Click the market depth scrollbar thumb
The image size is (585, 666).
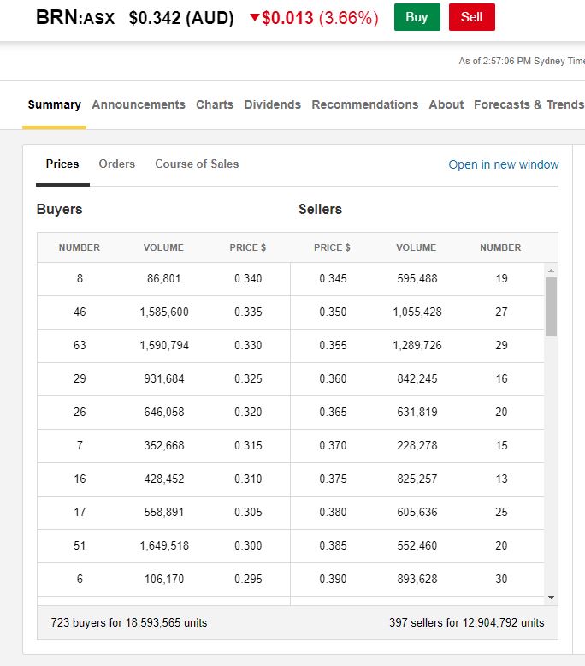(551, 306)
